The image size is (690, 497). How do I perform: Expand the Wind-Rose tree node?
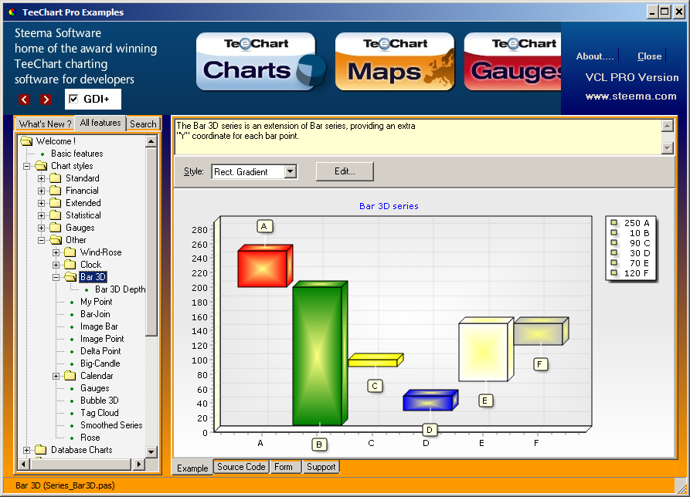(56, 252)
